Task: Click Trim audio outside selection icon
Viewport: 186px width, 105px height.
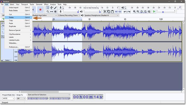Action: [x=116, y=12]
